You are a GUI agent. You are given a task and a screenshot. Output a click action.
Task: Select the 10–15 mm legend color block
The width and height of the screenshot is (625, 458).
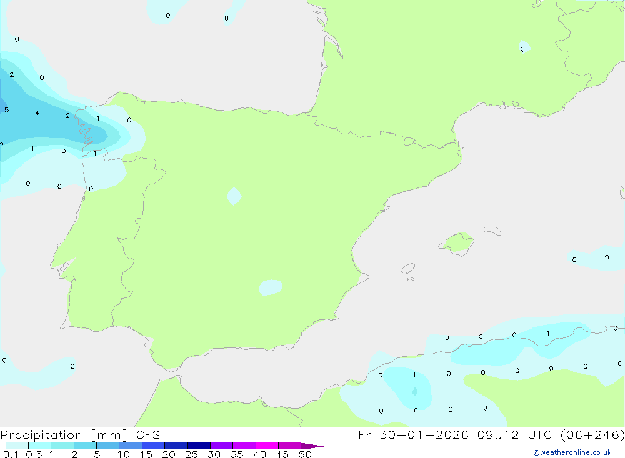click(131, 446)
